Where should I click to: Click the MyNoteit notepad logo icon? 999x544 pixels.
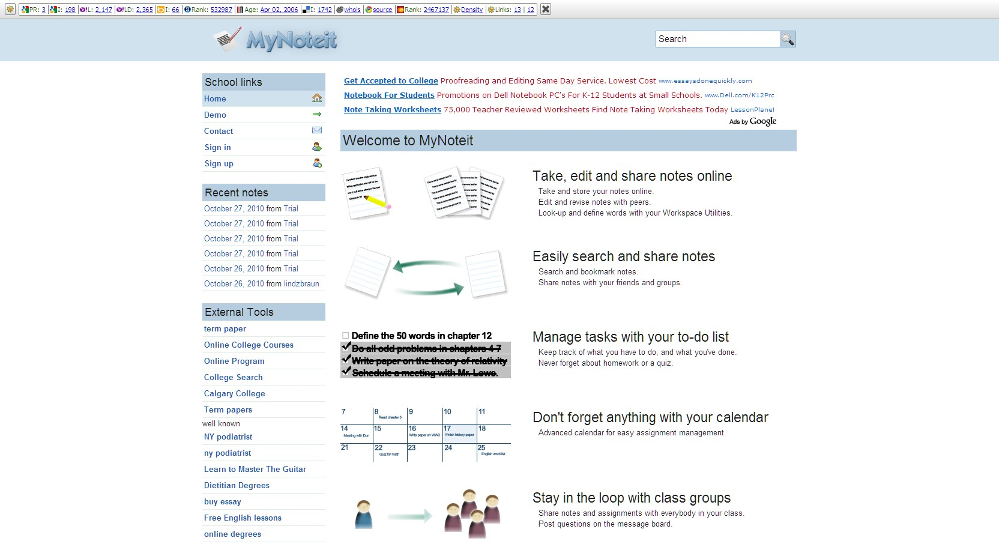click(x=226, y=39)
